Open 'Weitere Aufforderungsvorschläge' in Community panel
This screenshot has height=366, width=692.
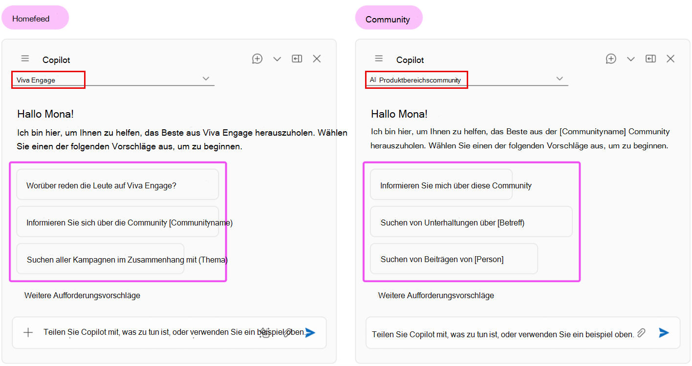[436, 295]
